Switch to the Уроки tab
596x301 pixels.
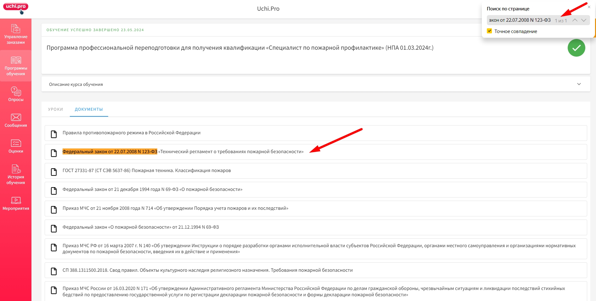[x=55, y=109]
